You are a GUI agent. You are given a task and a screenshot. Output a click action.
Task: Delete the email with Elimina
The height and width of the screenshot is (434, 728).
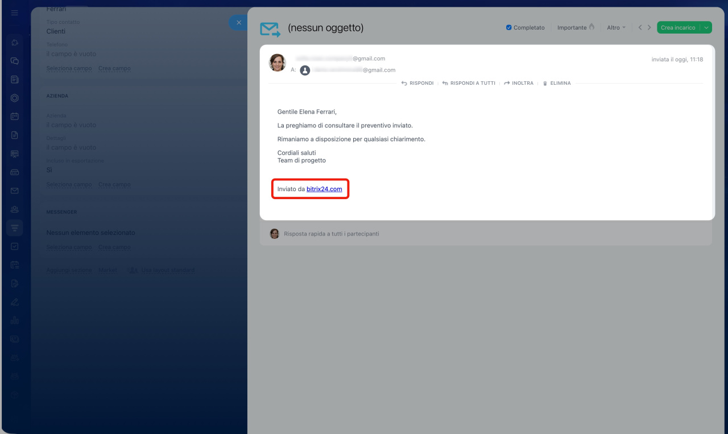tap(556, 83)
